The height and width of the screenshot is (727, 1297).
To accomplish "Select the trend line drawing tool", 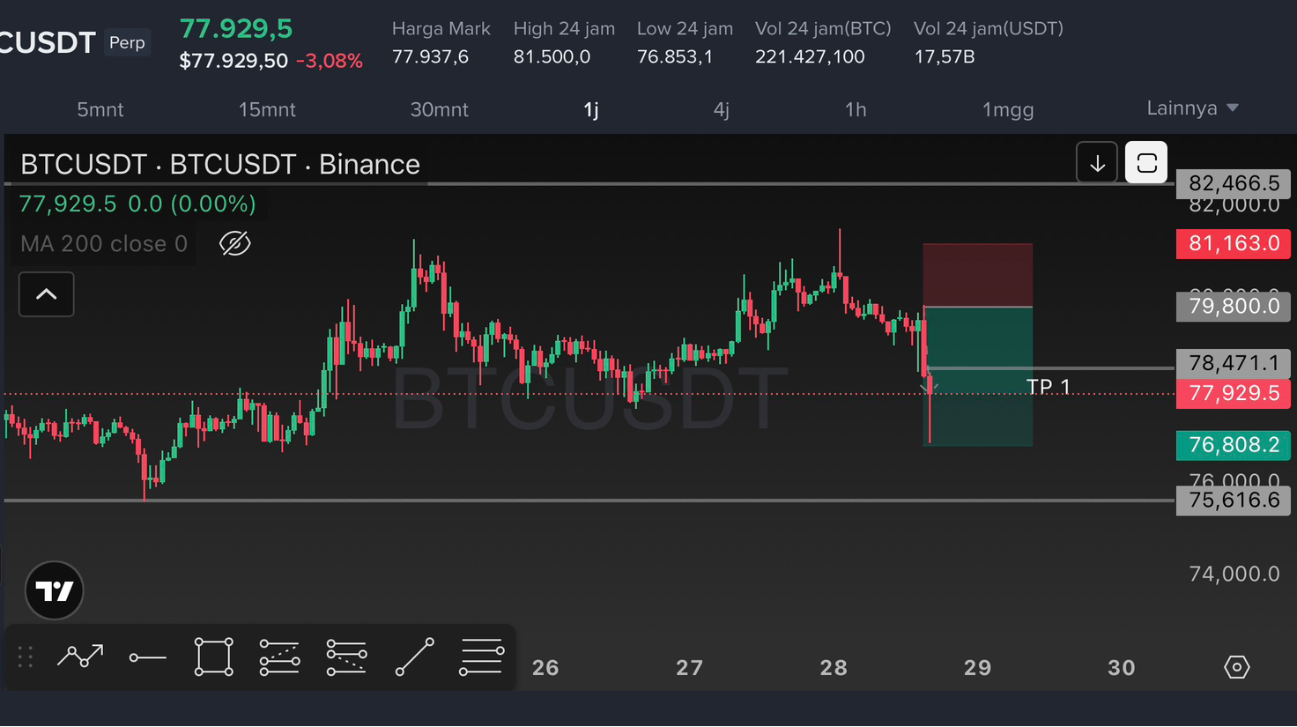I will click(x=80, y=657).
